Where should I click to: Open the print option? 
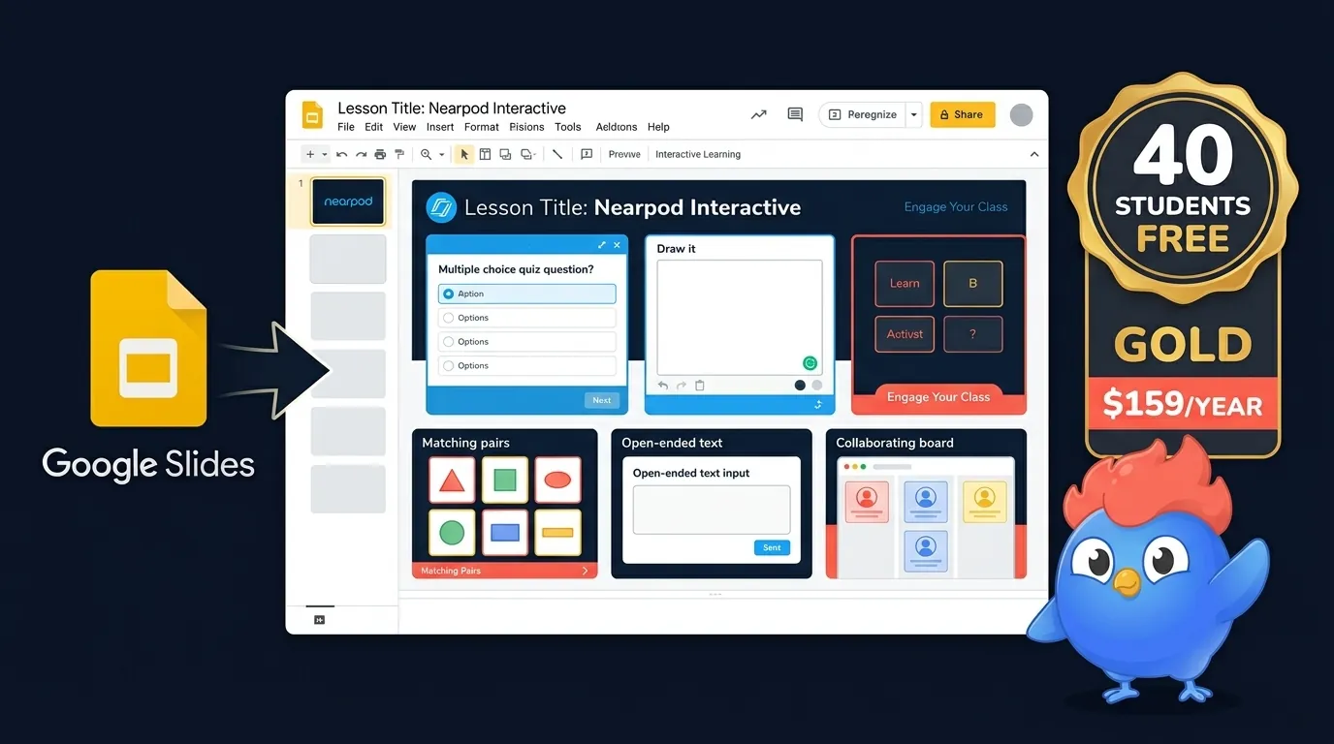[x=379, y=153]
